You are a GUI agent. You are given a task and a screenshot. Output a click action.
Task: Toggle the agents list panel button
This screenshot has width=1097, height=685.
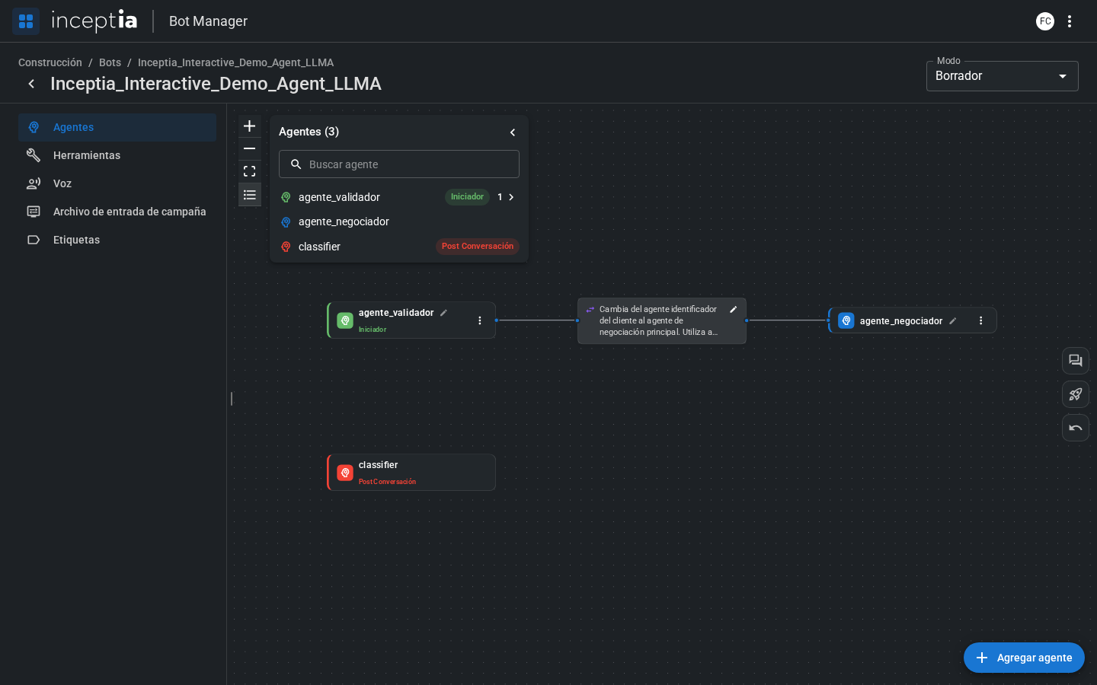click(250, 195)
